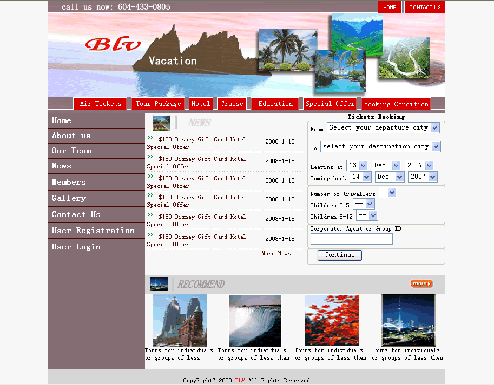Screen dimensions: 494x385
Task: Open the Toronto buildings tour thumbnail
Action: (180, 320)
